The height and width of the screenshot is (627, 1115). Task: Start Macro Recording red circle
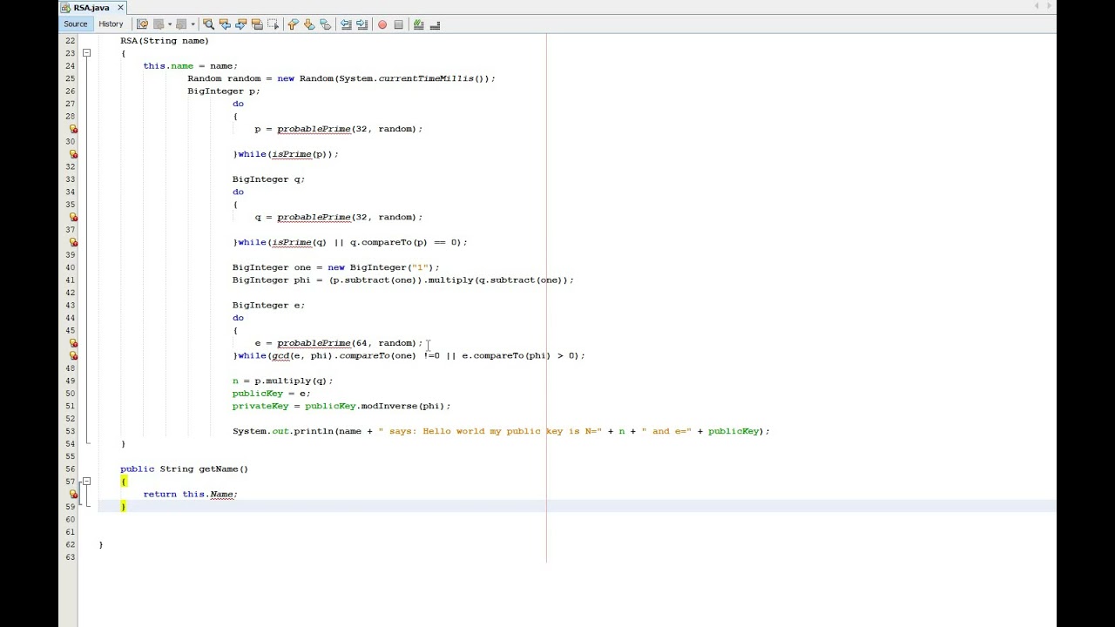(382, 24)
